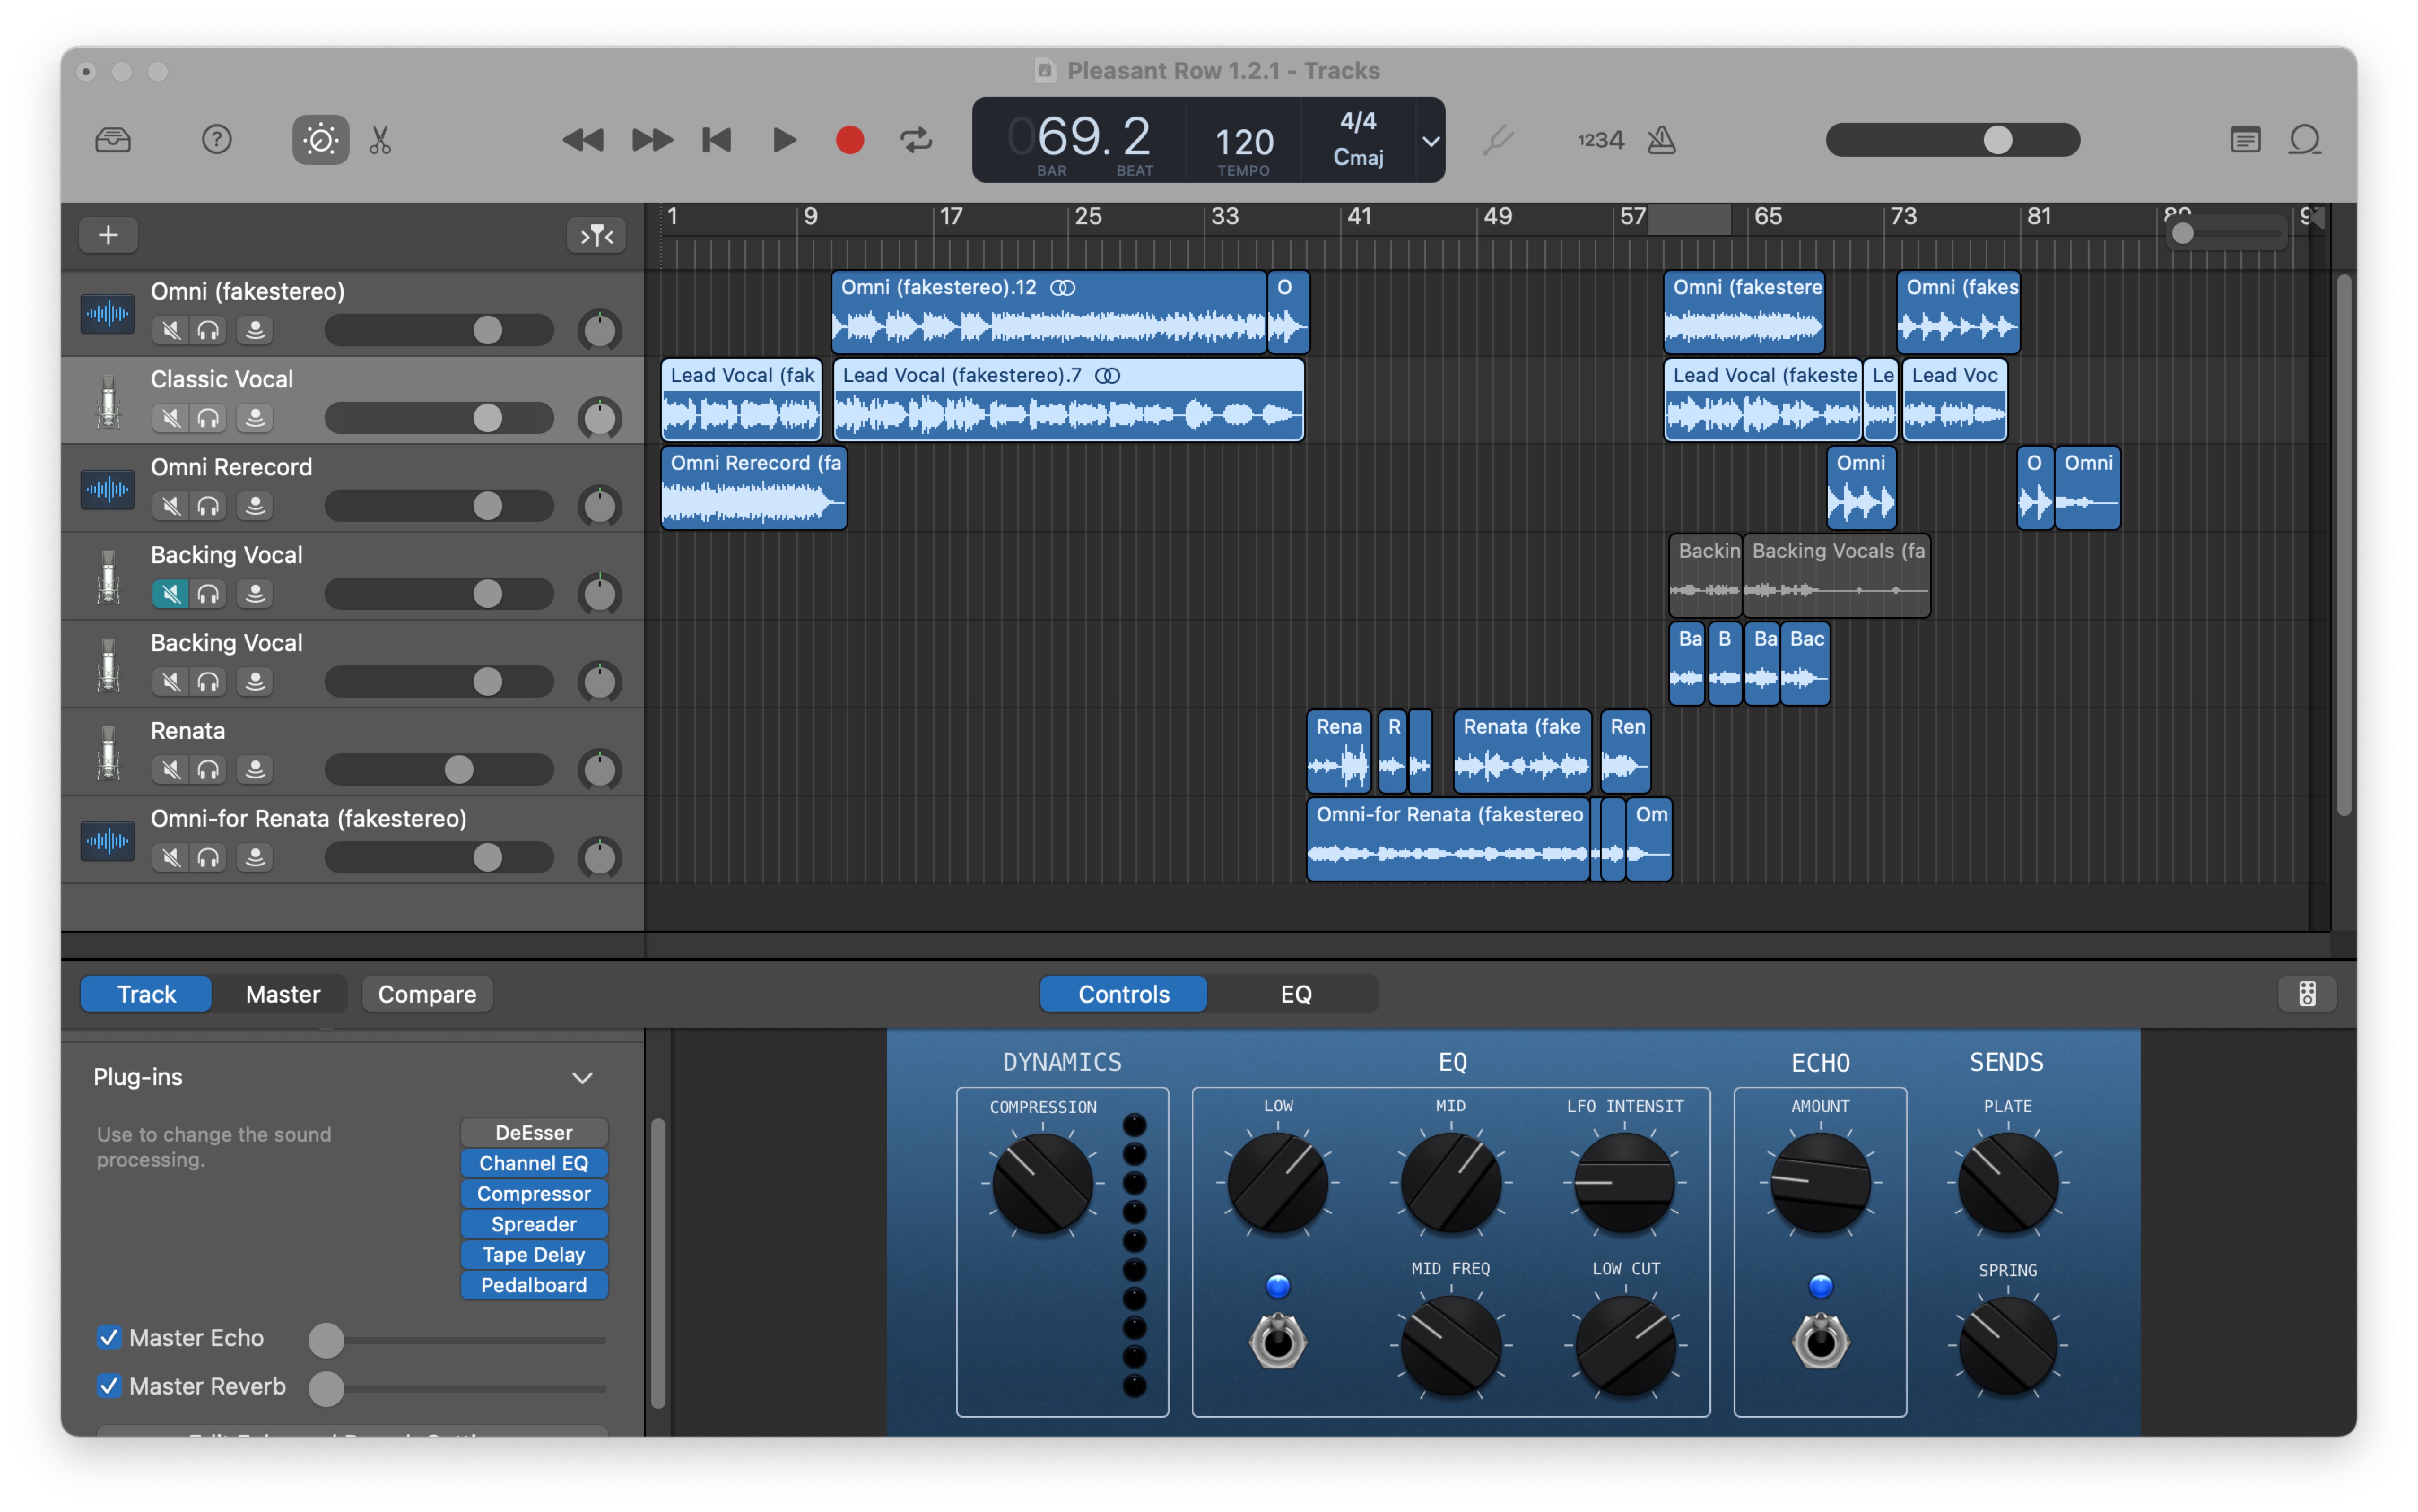Open the LCD display mode dropdown

pos(1431,141)
